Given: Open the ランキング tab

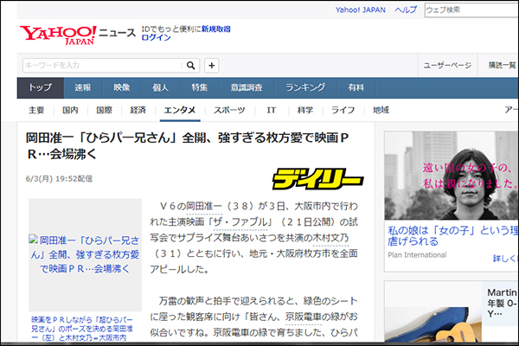Looking at the screenshot, I should [x=304, y=87].
